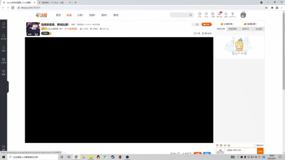Image resolution: width=285 pixels, height=160 pixels.
Task: Open the report (举报) link beside title
Action: click(73, 25)
